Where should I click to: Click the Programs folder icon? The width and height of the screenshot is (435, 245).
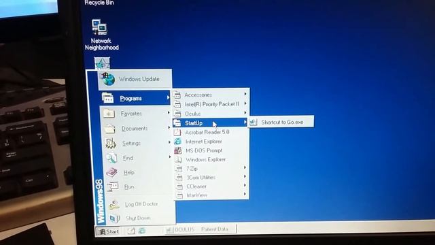pos(107,98)
